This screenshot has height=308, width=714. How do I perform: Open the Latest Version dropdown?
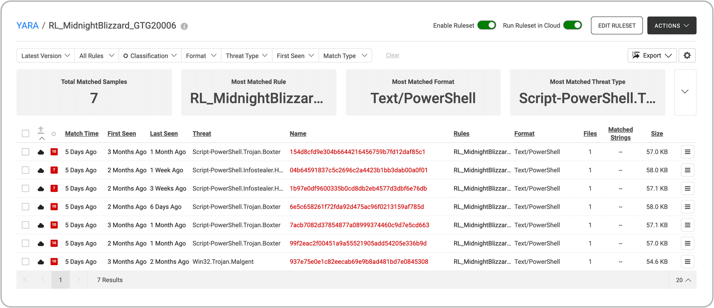coord(46,55)
